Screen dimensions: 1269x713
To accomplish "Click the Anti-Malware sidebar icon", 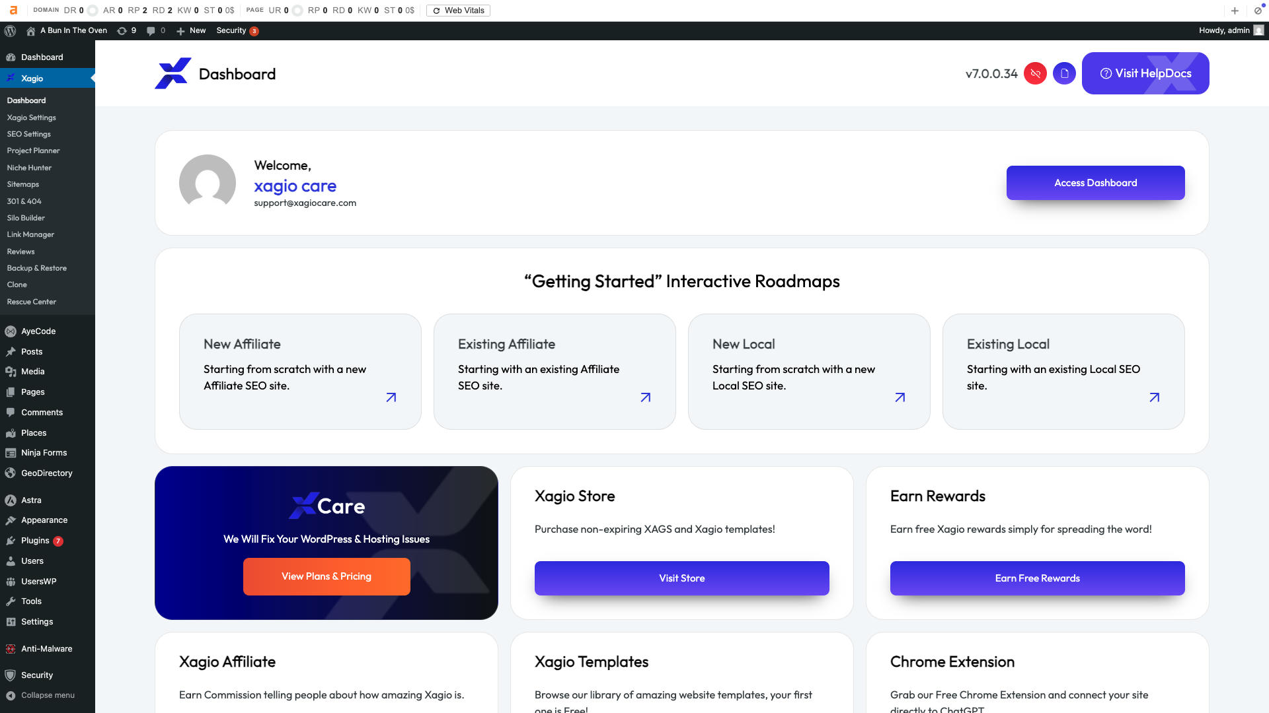I will (x=11, y=649).
